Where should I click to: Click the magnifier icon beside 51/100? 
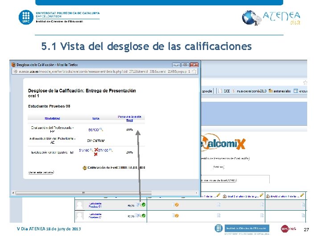point(91,150)
